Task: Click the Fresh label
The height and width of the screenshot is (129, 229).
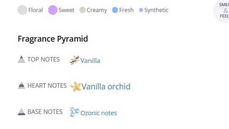Action: pos(127,10)
